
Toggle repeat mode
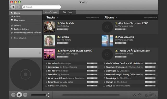140,95
